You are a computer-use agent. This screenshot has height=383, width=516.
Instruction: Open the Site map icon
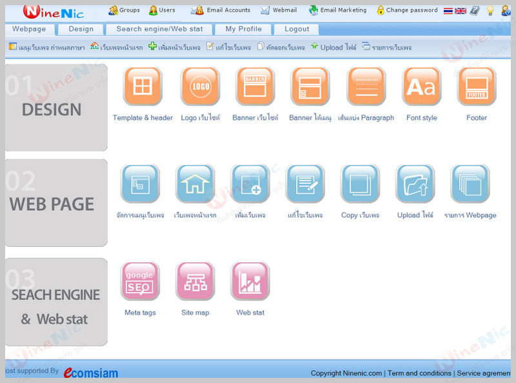pos(195,282)
